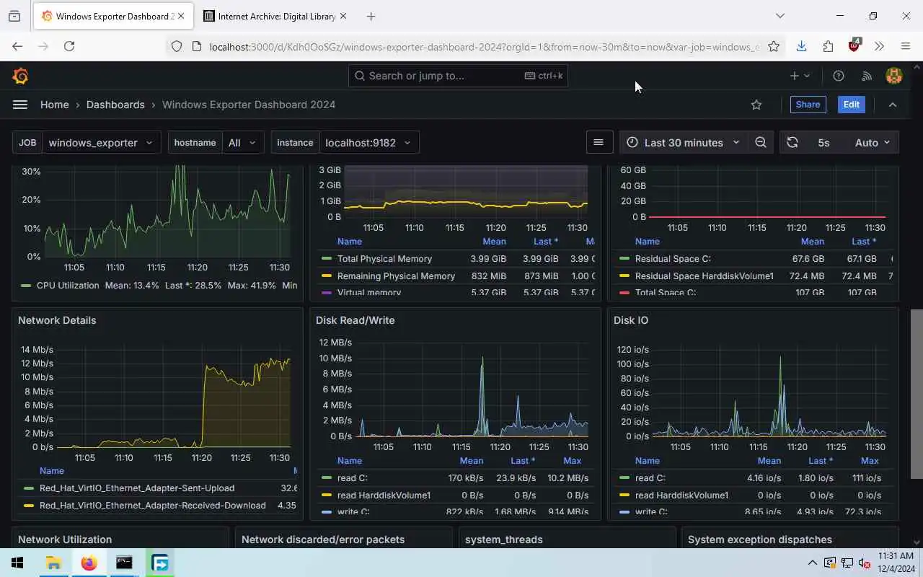The image size is (923, 577).
Task: Toggle the read C: series in Disk Read/Write
Action: (353, 478)
